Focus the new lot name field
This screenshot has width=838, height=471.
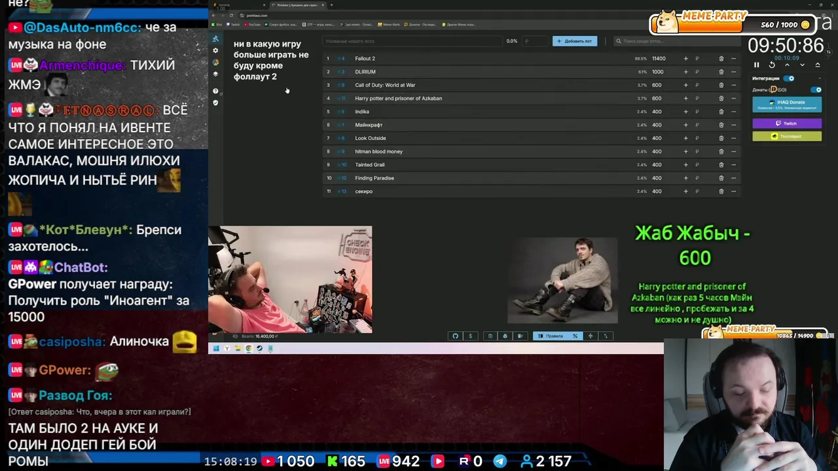pyautogui.click(x=412, y=41)
